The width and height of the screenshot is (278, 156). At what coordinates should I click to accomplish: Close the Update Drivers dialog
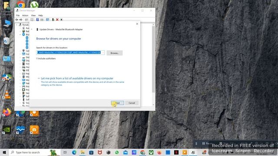click(137, 24)
